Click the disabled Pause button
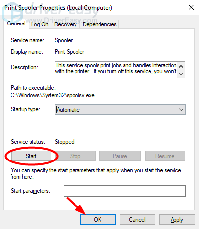Screen dimensions: 199x229 pos(120,156)
